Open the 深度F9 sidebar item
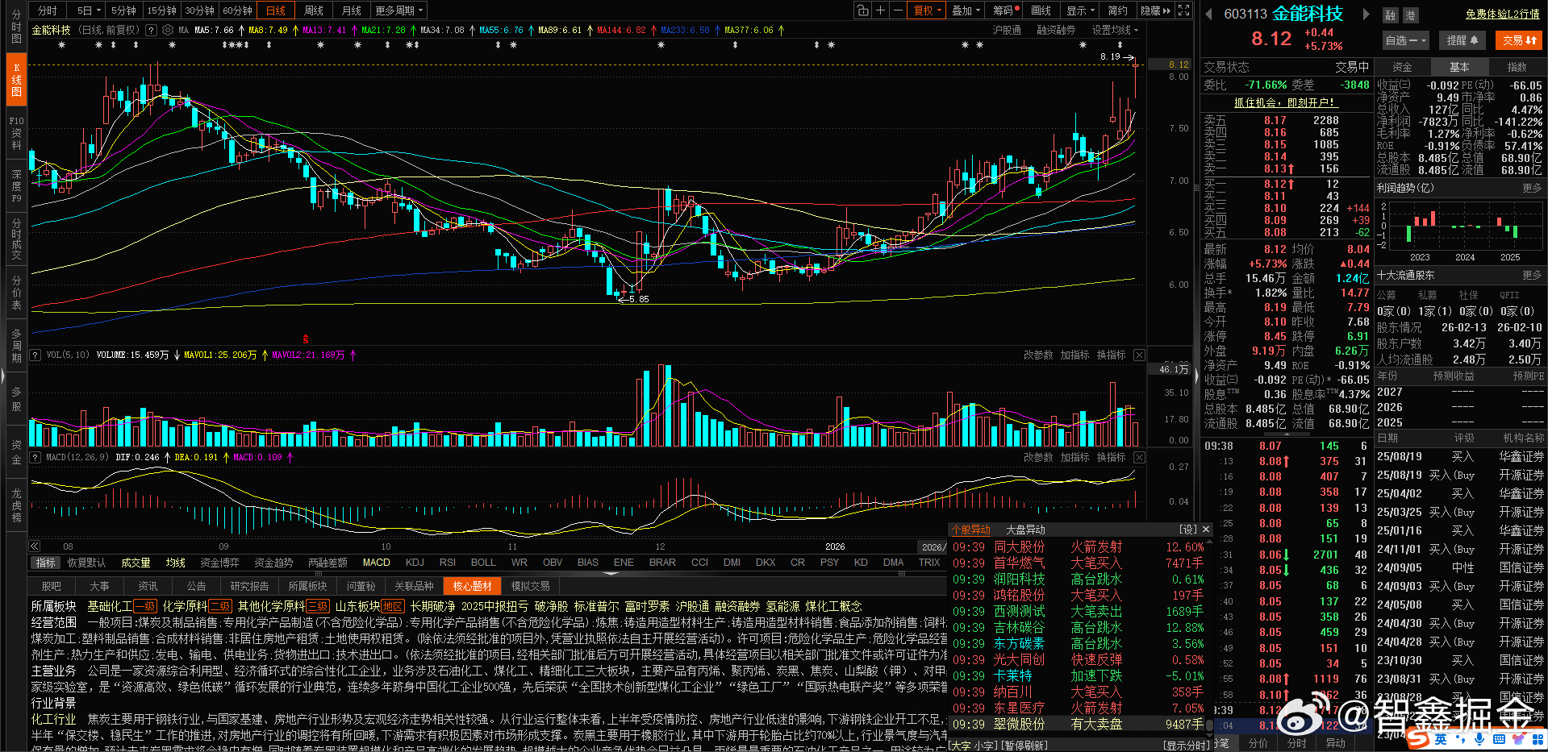The width and height of the screenshot is (1548, 752). tap(16, 185)
